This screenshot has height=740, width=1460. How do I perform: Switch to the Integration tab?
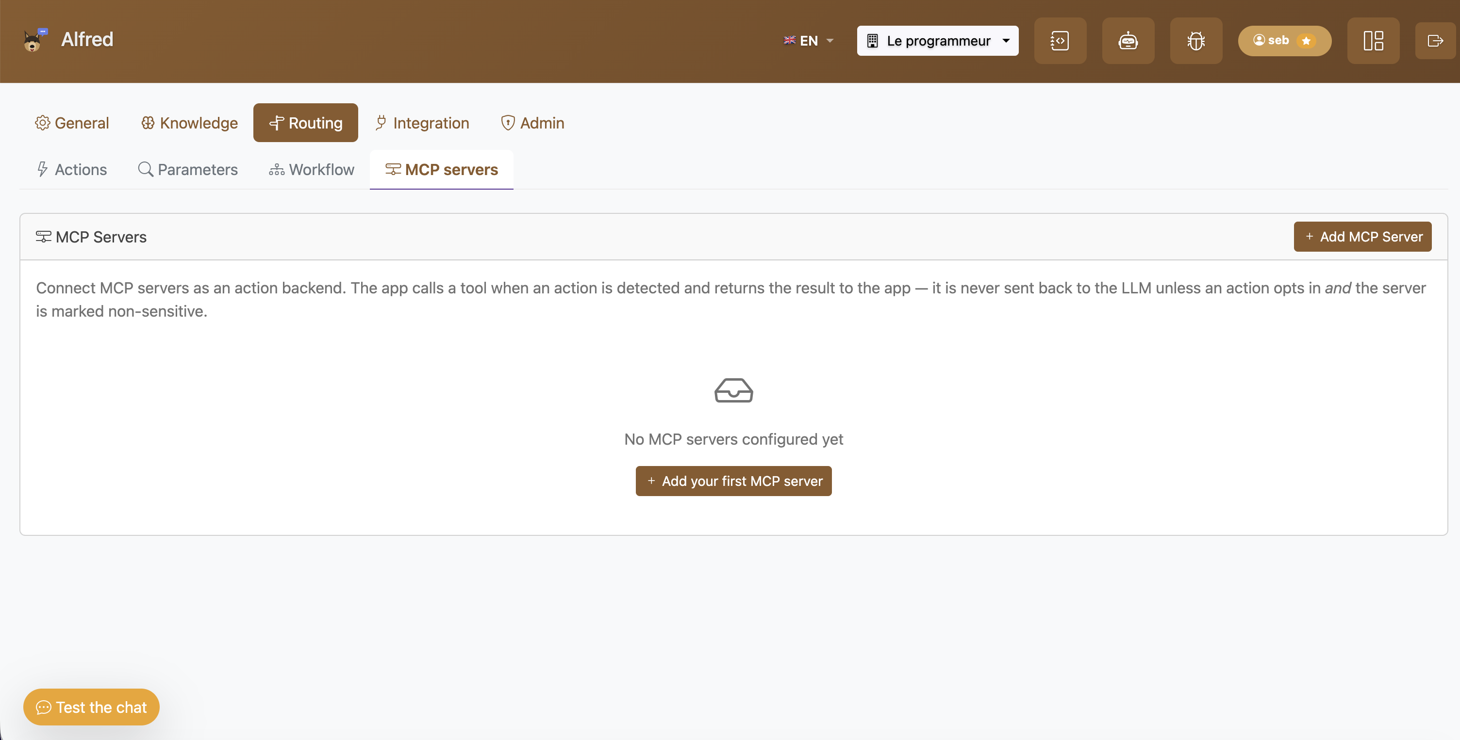point(422,123)
